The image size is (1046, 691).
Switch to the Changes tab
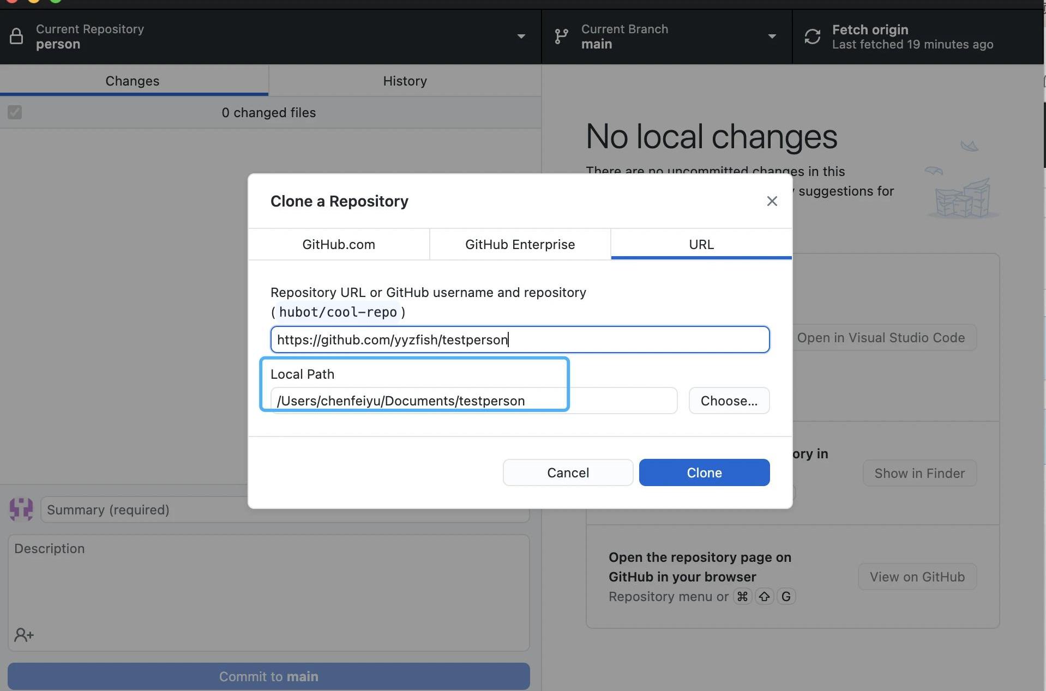(133, 81)
